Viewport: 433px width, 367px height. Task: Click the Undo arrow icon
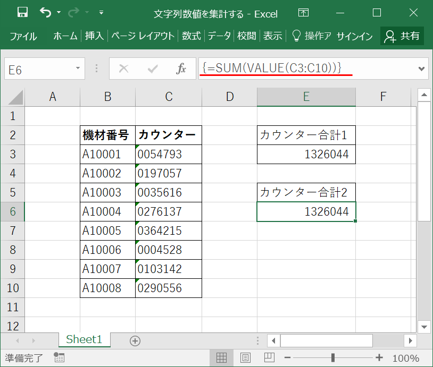point(46,13)
